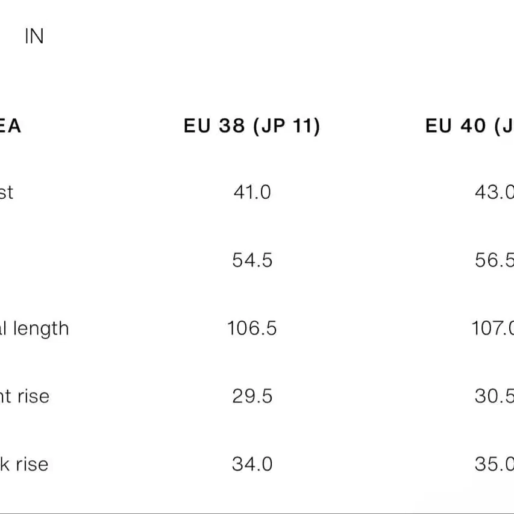The width and height of the screenshot is (514, 514).
Task: Click the empty label cell beside 54.5
Action: point(49,260)
